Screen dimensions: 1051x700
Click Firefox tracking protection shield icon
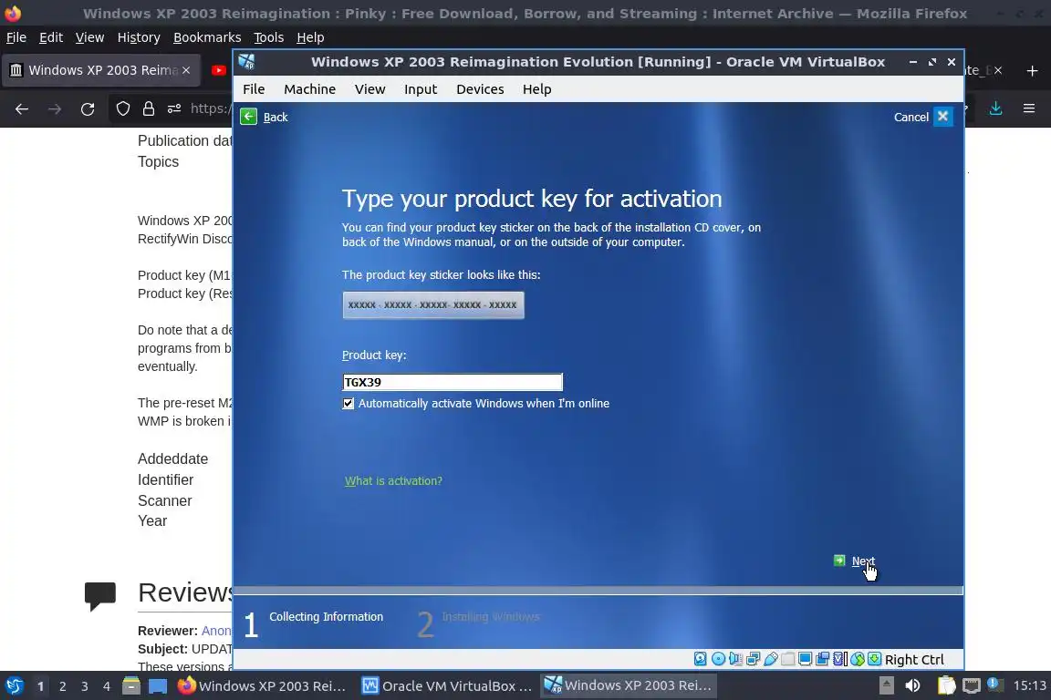(122, 108)
